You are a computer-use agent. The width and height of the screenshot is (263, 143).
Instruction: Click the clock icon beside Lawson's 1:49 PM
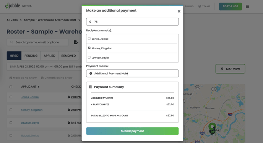pos(69,122)
